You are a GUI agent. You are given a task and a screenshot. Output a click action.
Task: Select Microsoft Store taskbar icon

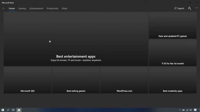pos(19,110)
